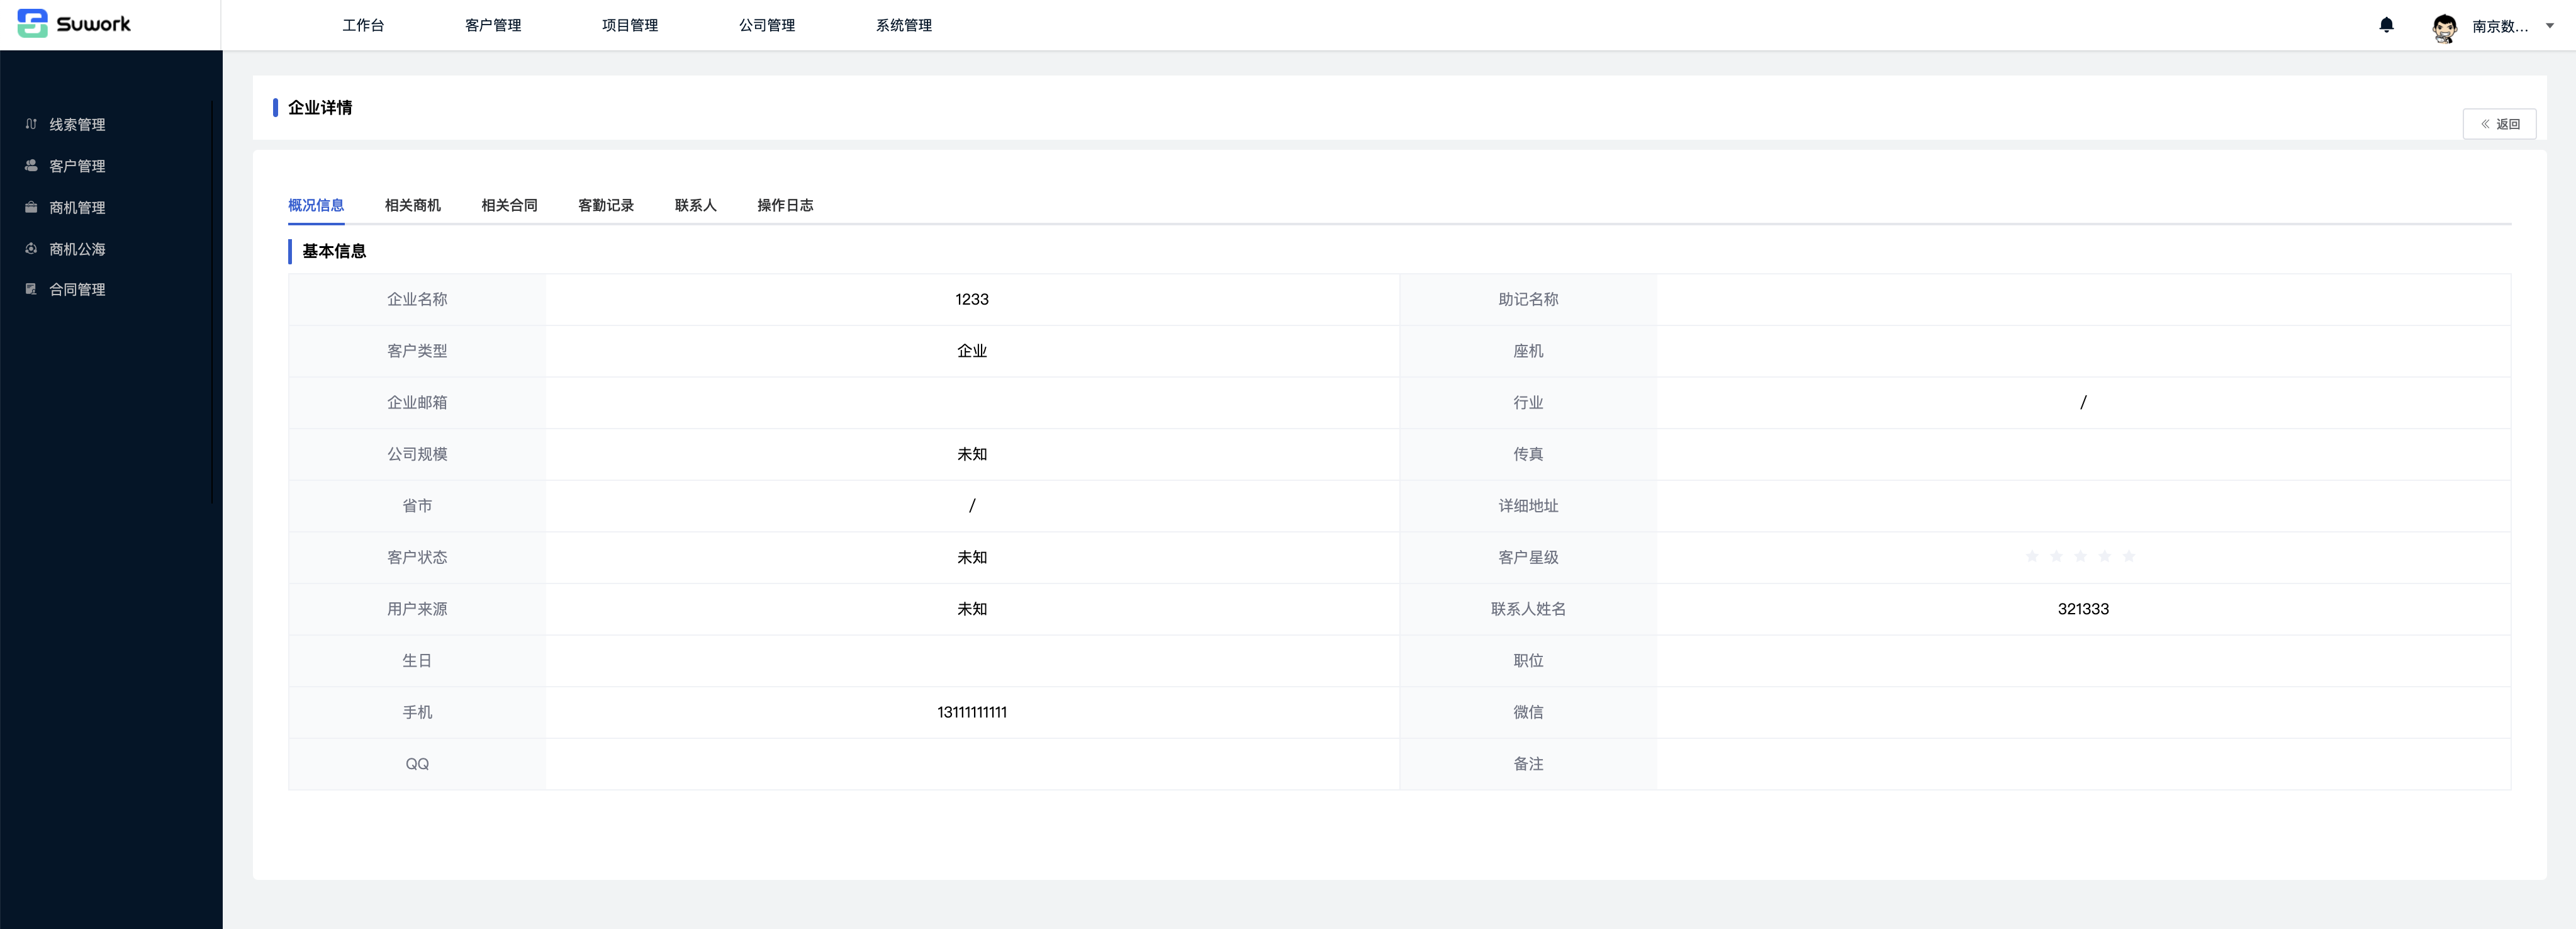
Task: Click the 备注 field label
Action: (x=1528, y=764)
